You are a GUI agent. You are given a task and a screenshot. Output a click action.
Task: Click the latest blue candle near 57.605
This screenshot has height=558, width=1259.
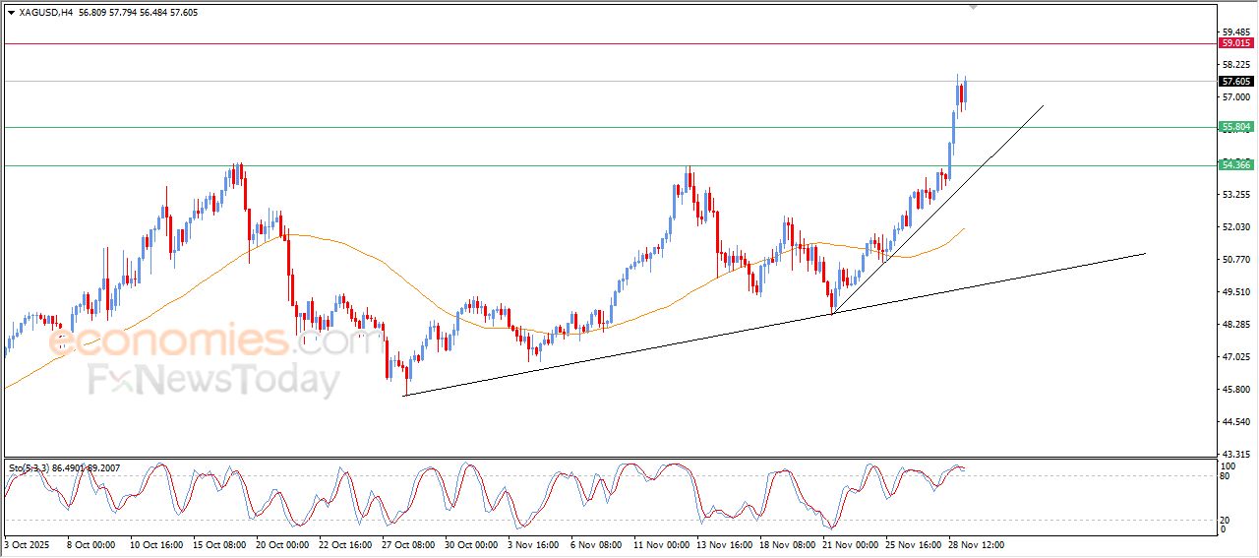(x=966, y=92)
